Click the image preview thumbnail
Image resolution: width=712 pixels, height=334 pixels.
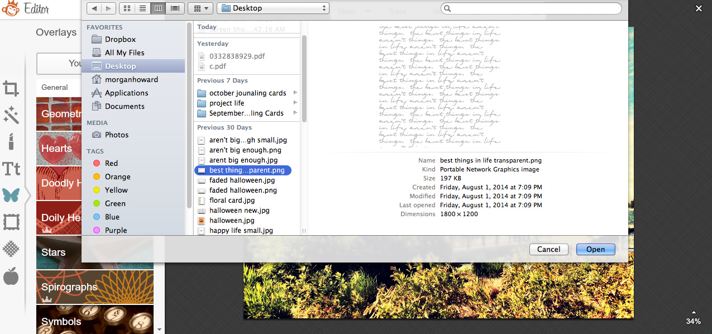tap(439, 85)
